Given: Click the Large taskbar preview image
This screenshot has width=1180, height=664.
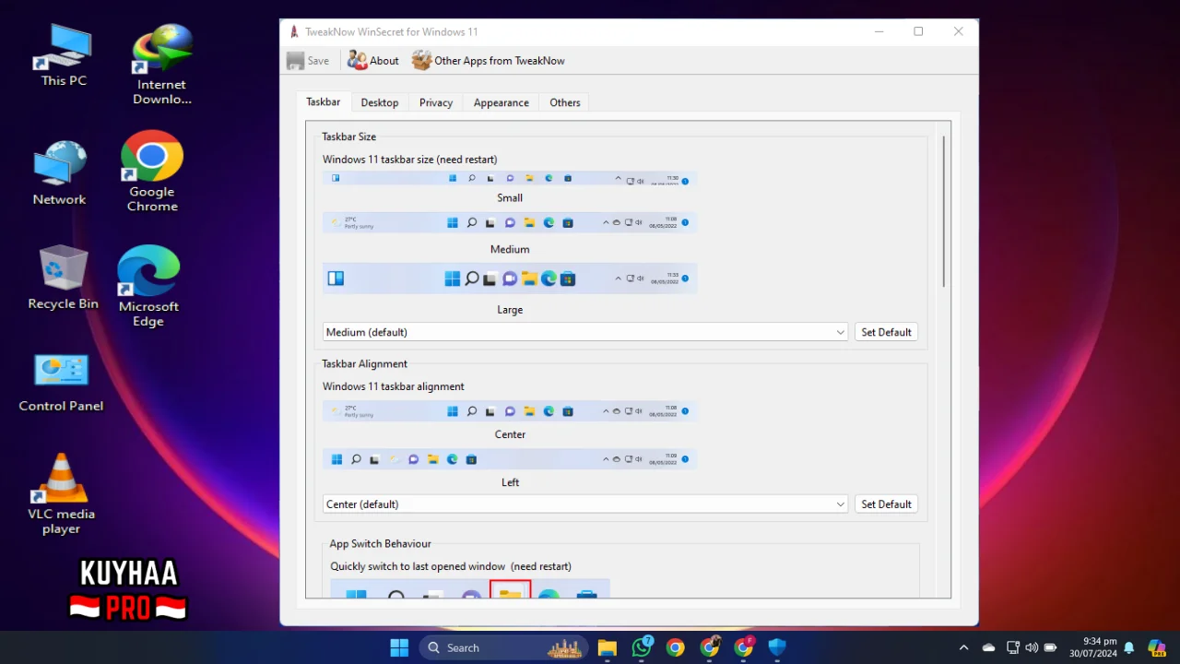Looking at the screenshot, I should pyautogui.click(x=510, y=279).
